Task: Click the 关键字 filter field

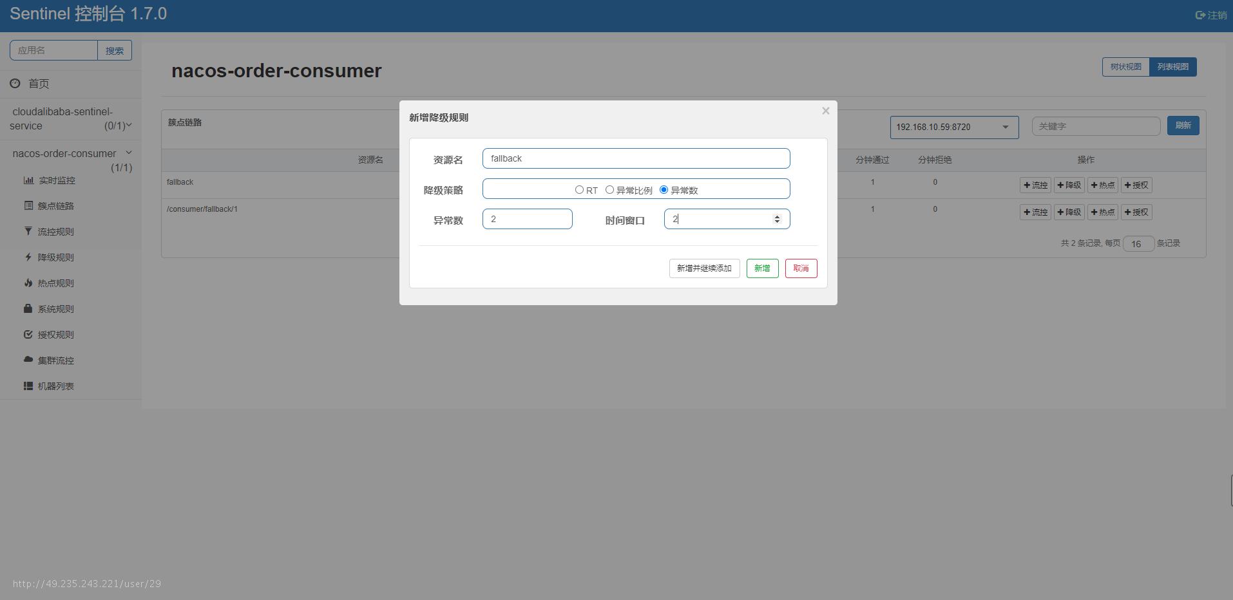Action: (x=1096, y=126)
